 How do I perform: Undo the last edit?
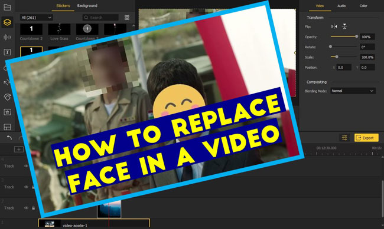point(9,138)
